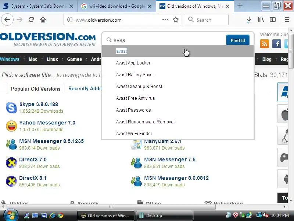
Task: Open the Firefox library icon
Action: pyautogui.click(x=261, y=20)
